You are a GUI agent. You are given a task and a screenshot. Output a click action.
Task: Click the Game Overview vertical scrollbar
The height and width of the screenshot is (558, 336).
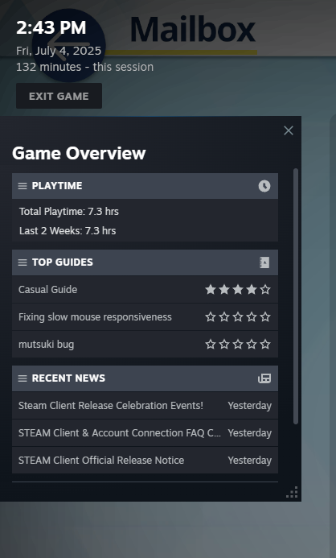(x=296, y=296)
